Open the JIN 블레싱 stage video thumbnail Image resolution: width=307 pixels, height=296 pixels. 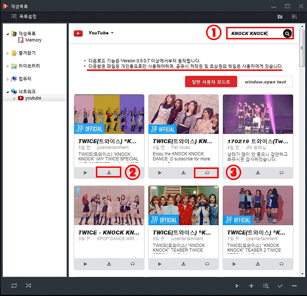(258, 114)
